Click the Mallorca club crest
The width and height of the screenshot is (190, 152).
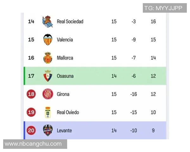pyautogui.click(x=48, y=58)
